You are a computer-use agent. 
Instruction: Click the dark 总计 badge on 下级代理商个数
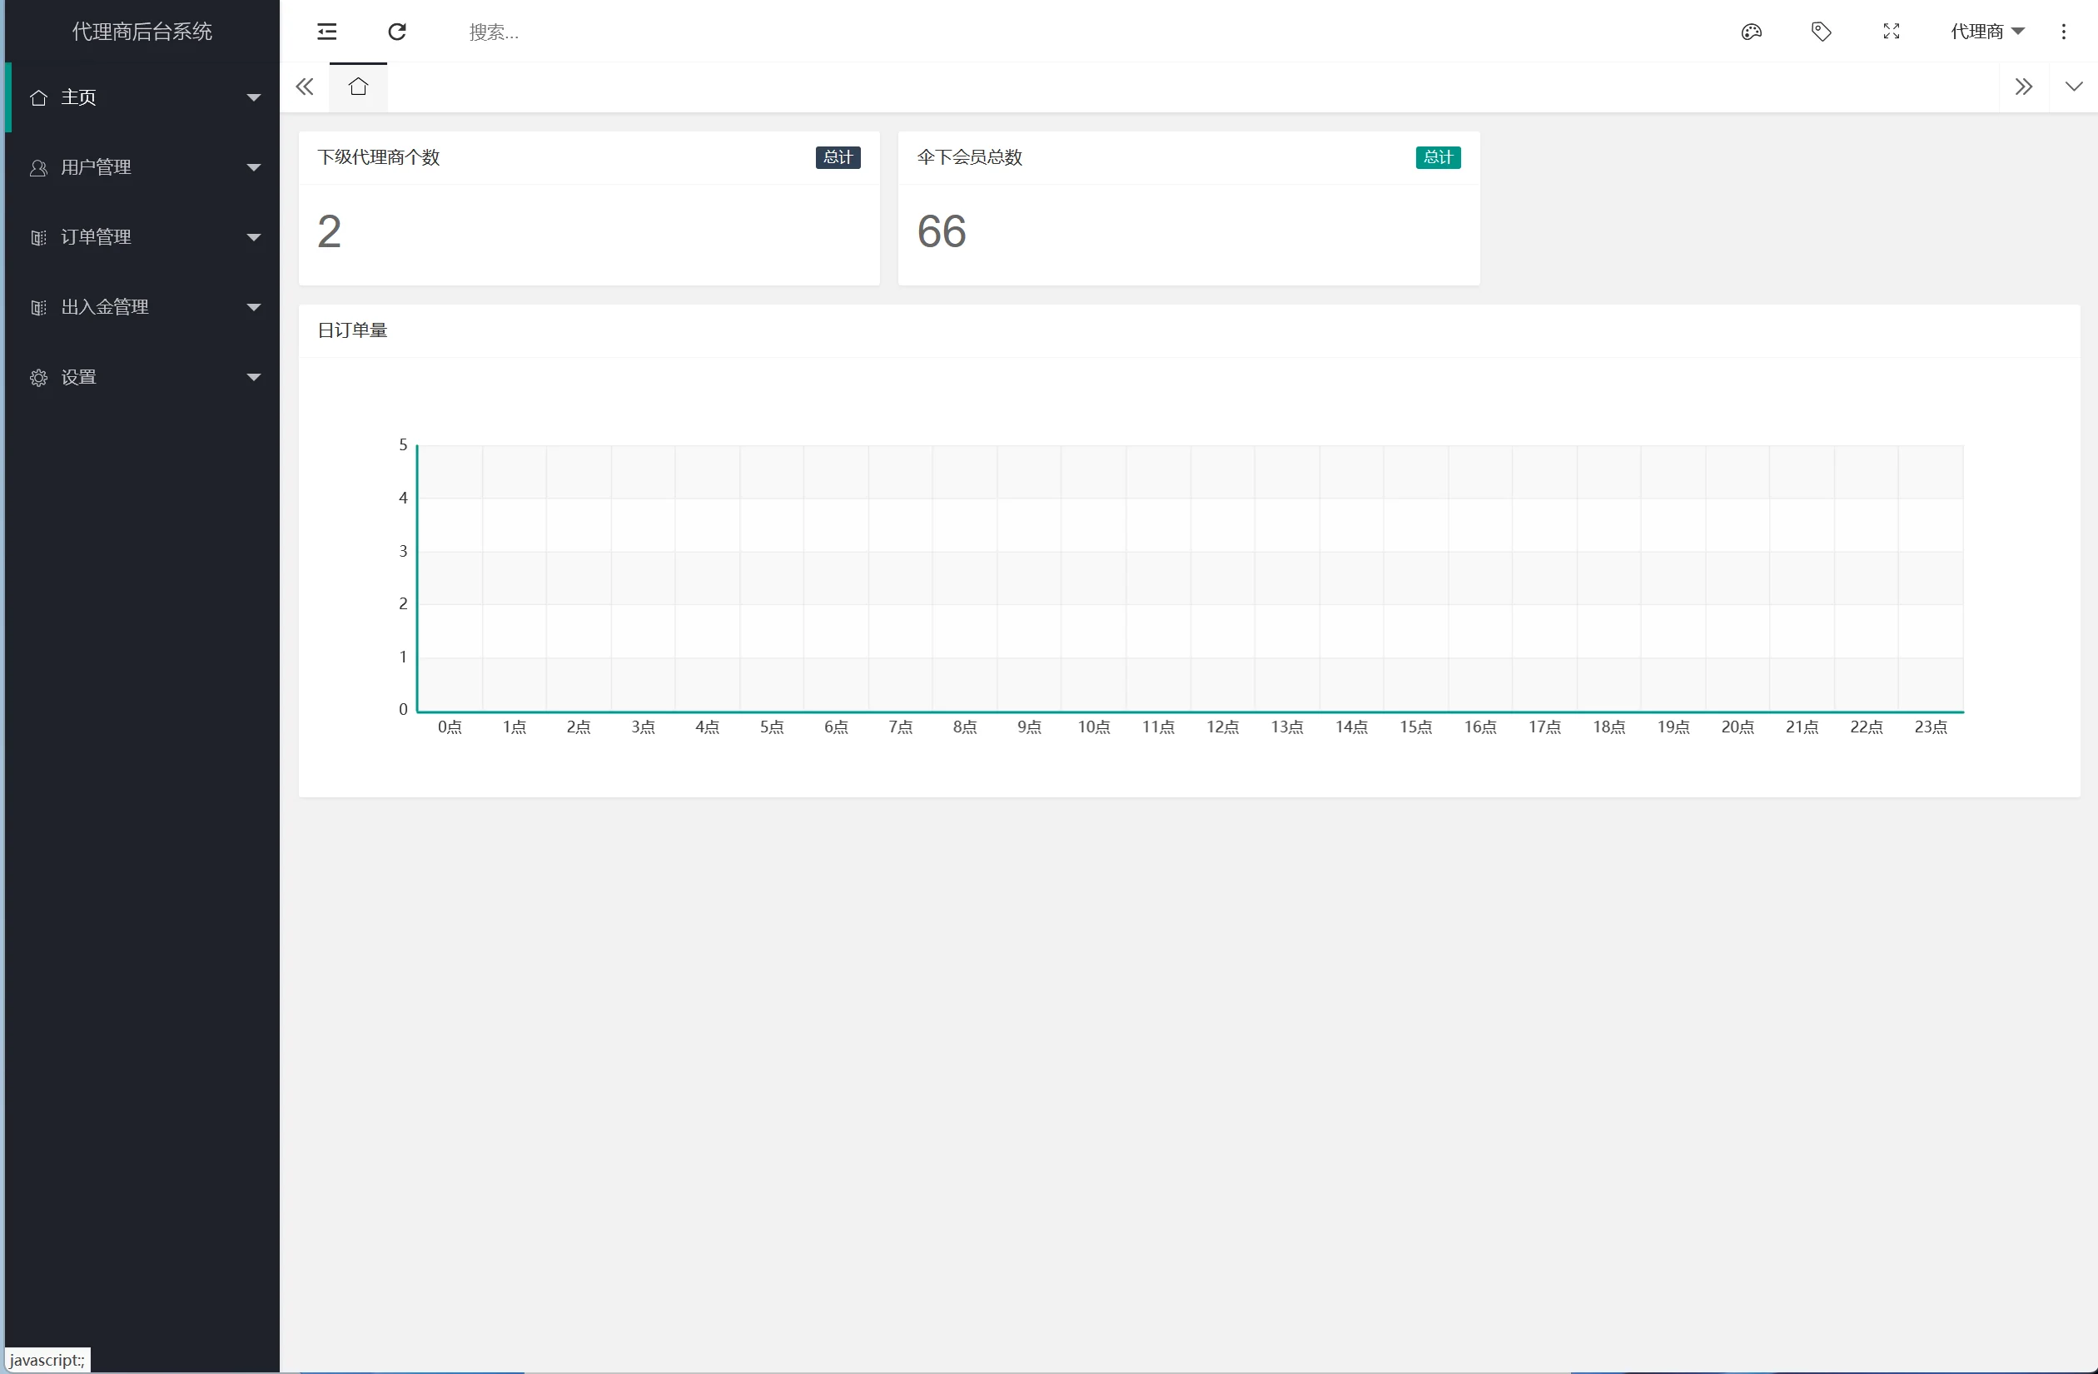click(838, 158)
